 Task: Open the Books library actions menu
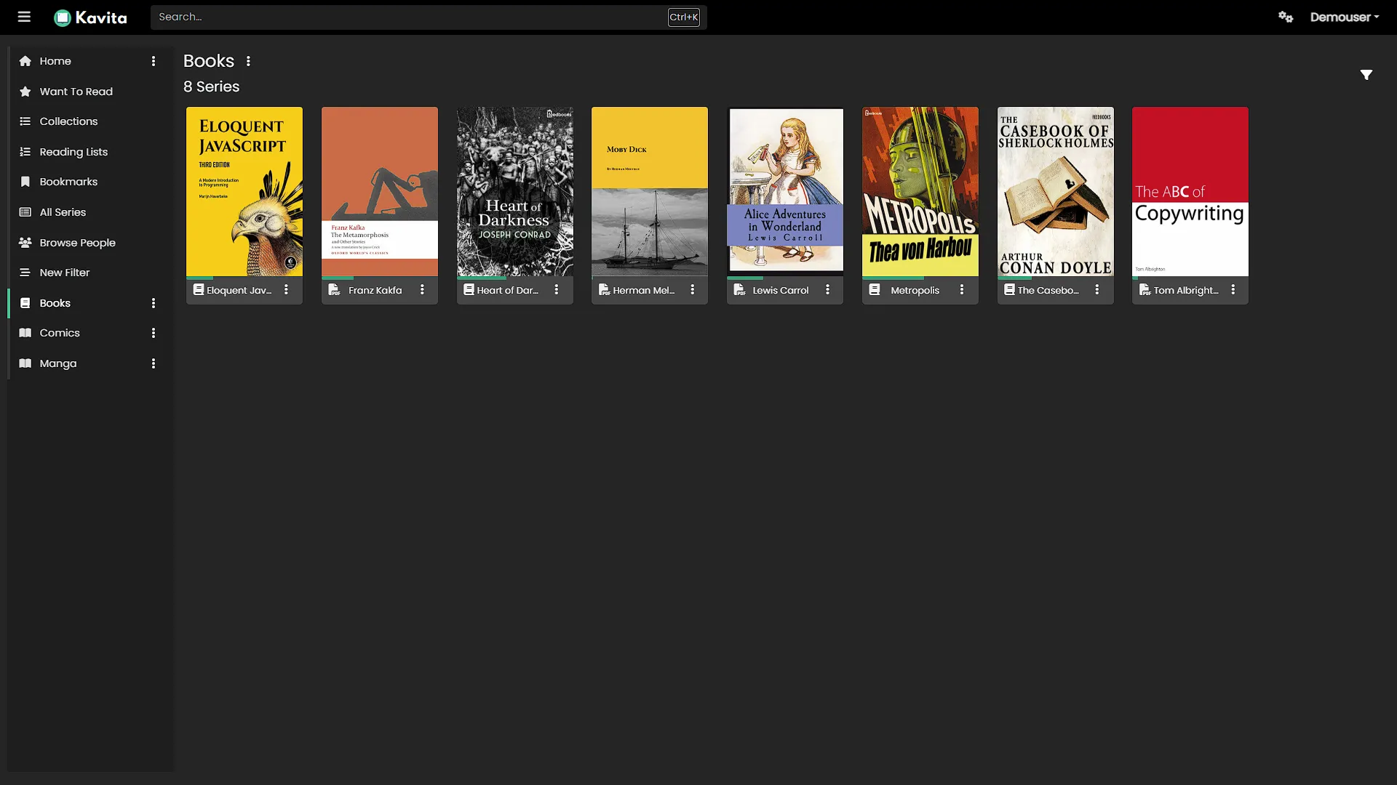(248, 61)
